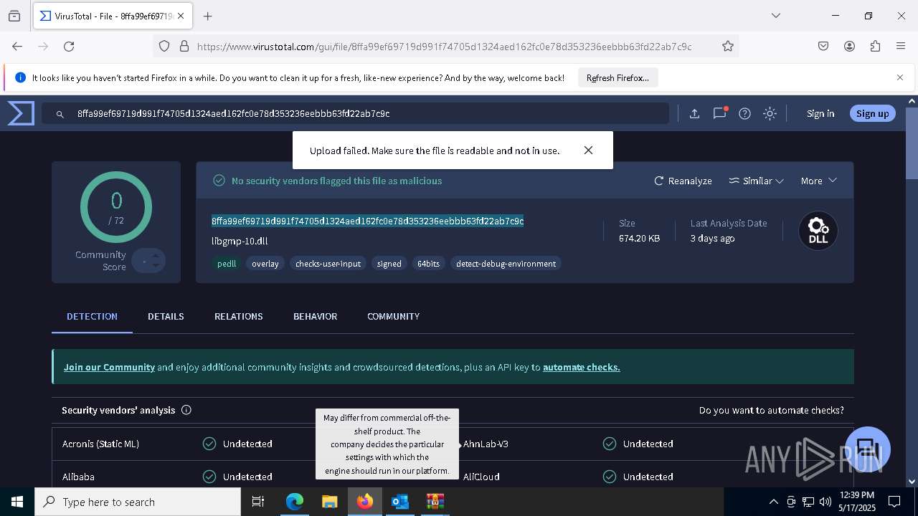Image resolution: width=918 pixels, height=516 pixels.
Task: Open File Explorer from the taskbar
Action: [329, 502]
